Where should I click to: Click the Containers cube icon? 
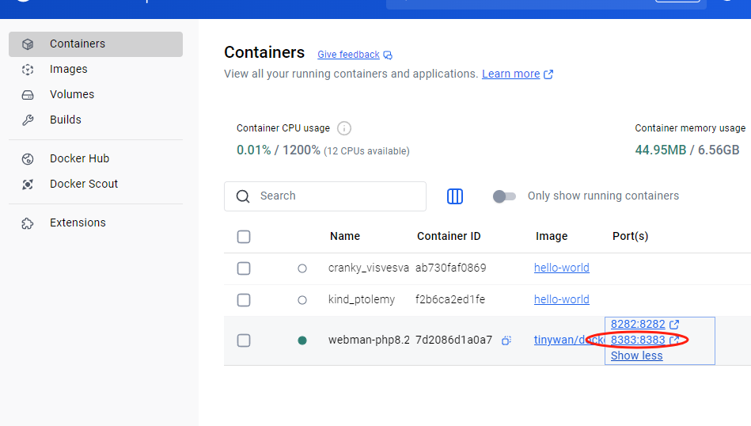(x=28, y=44)
